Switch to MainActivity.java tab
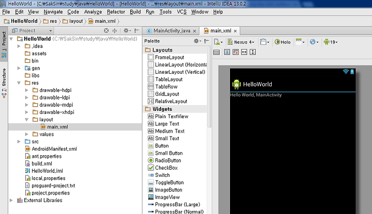The width and height of the screenshot is (372, 214). 172,31
